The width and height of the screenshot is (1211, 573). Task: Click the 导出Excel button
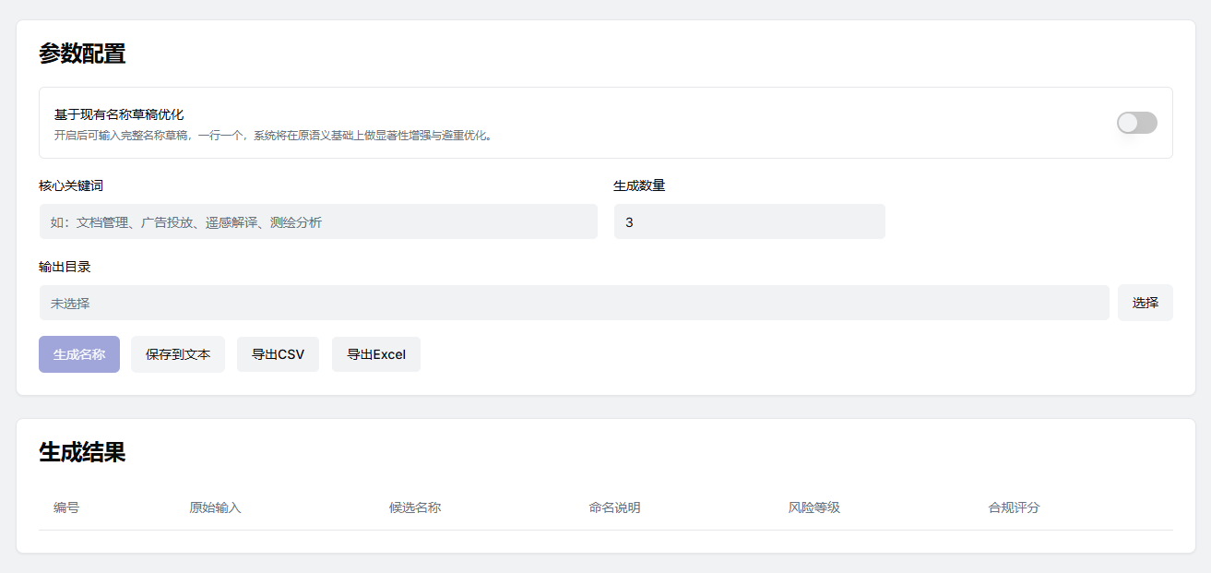click(376, 354)
